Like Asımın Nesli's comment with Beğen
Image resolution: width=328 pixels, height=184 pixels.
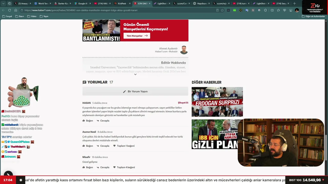point(88,146)
